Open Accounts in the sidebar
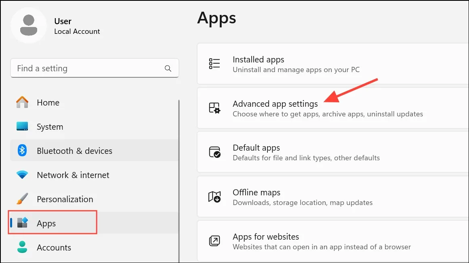The height and width of the screenshot is (263, 469). coord(95,248)
